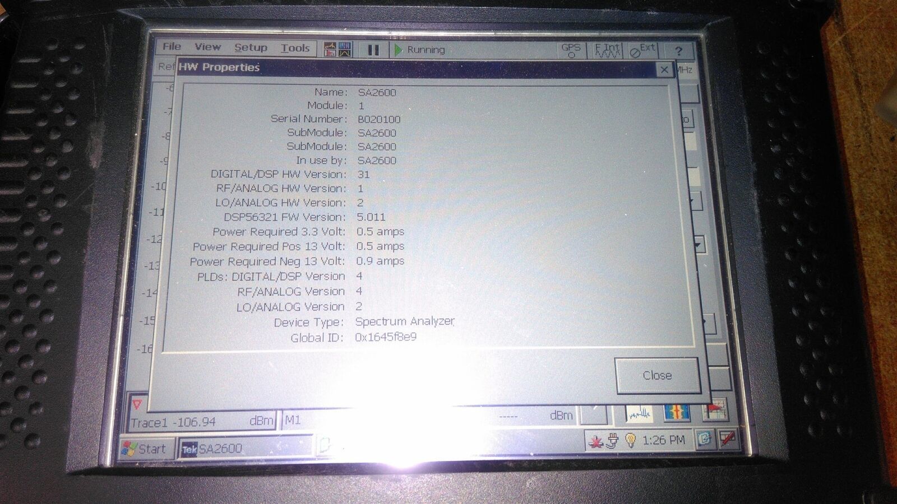Click the light bulb backlight tray icon
This screenshot has width=897, height=504.
point(631,441)
